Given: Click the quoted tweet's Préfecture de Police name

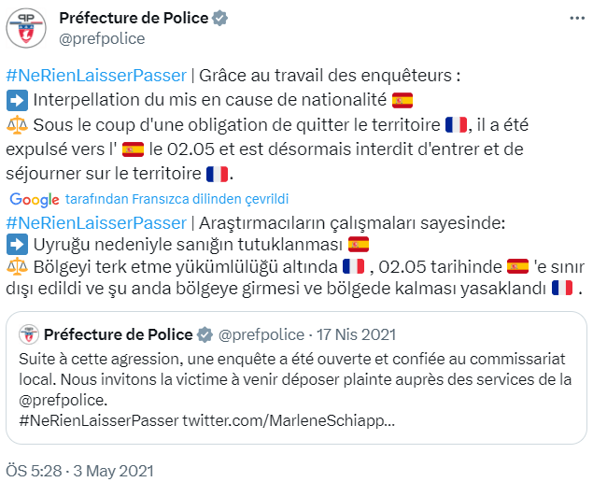Looking at the screenshot, I should coord(117,334).
